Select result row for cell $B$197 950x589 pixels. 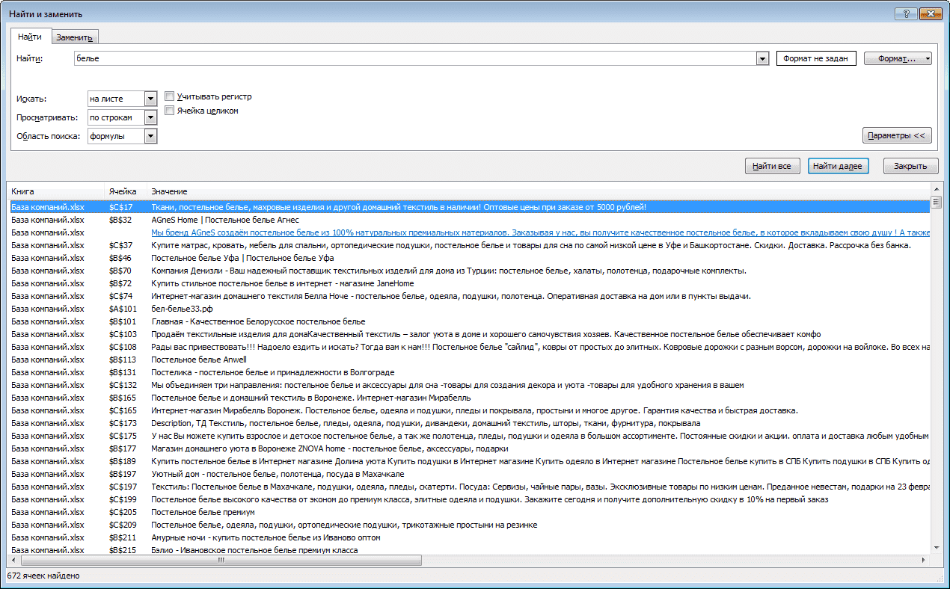coord(469,474)
